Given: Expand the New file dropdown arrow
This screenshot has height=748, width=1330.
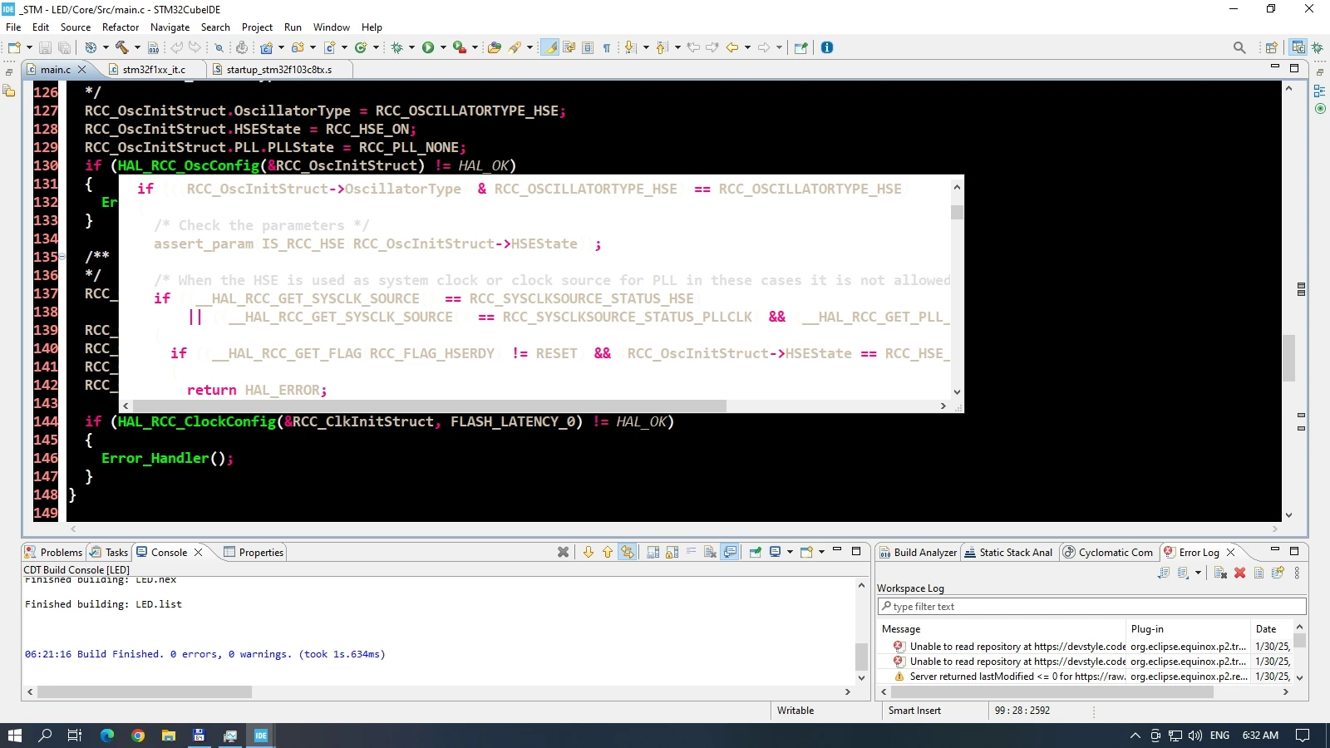Looking at the screenshot, I should click(x=29, y=47).
